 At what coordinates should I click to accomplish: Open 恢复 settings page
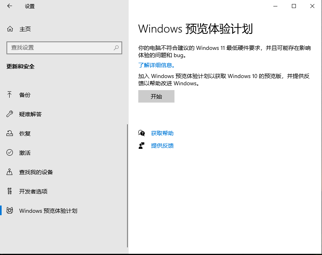click(64, 134)
